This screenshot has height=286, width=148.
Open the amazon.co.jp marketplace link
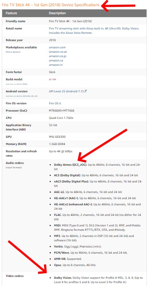tap(58, 56)
